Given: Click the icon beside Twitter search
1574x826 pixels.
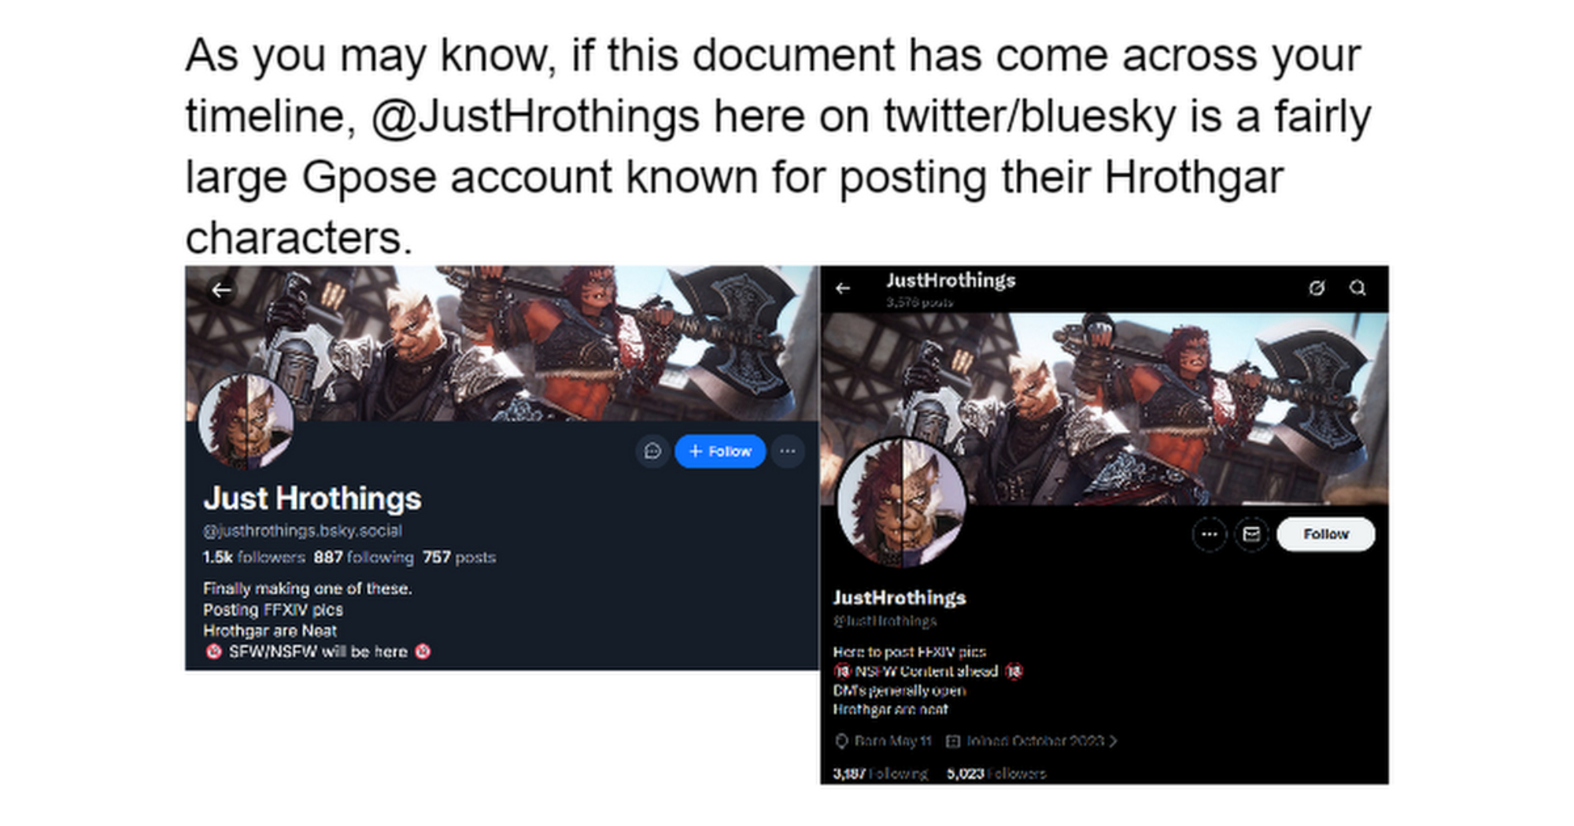Looking at the screenshot, I should tap(1317, 288).
